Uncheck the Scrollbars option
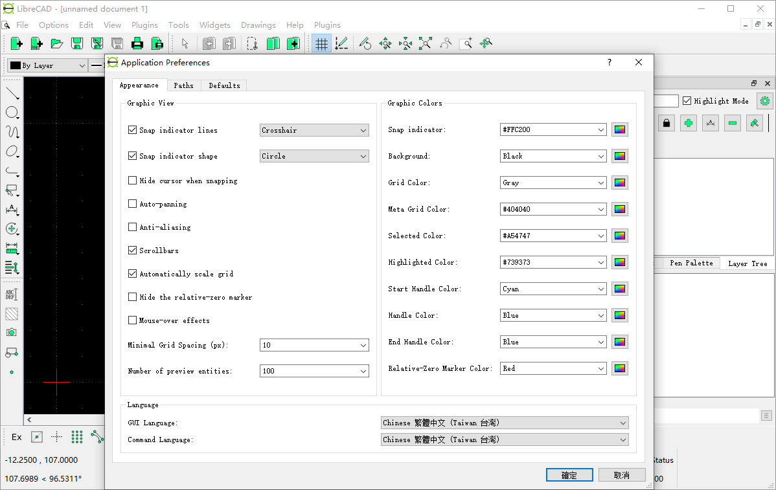Viewport: 776px width, 490px height. 133,251
